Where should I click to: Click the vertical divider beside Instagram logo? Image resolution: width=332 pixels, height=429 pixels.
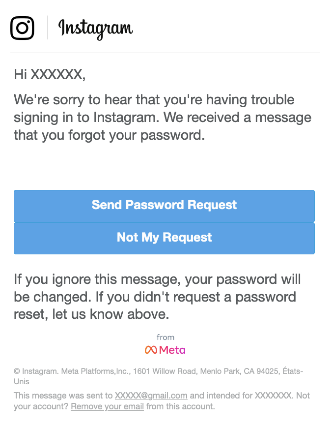tap(48, 28)
